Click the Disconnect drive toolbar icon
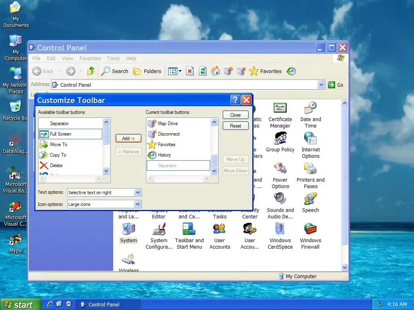The image size is (414, 310). tap(241, 71)
